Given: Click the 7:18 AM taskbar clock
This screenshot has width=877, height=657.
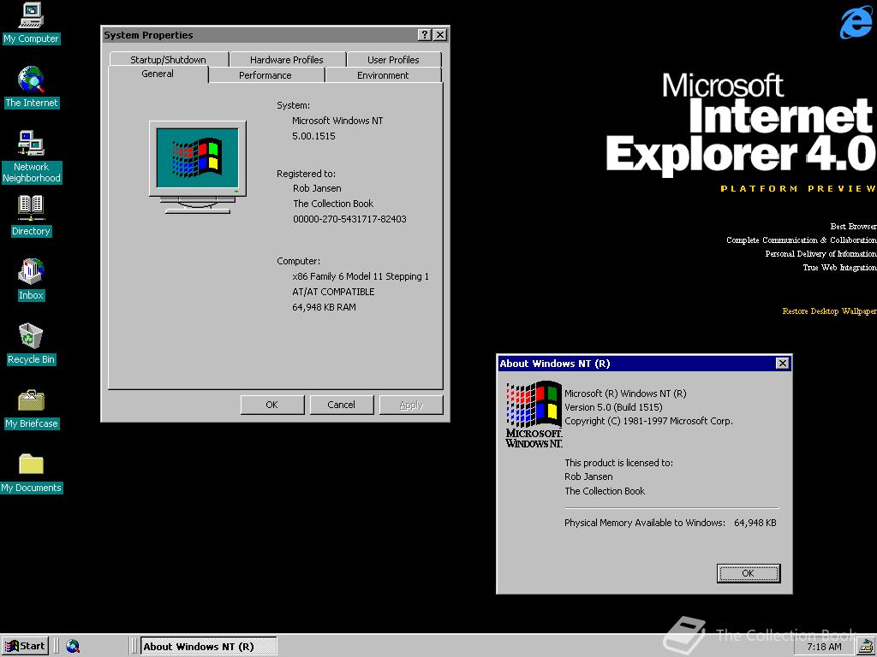Looking at the screenshot, I should (x=825, y=647).
